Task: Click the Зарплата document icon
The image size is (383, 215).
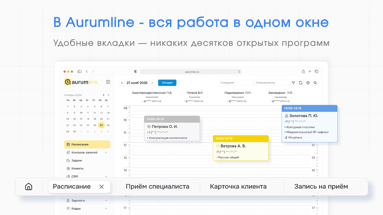Action: point(68,201)
